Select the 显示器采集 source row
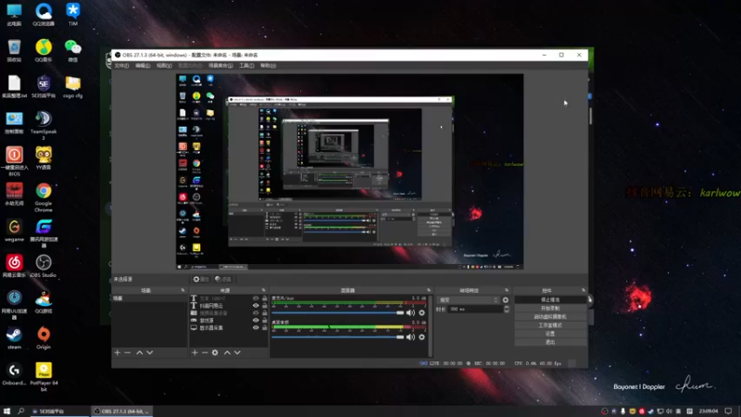Image resolution: width=741 pixels, height=417 pixels. pos(229,328)
